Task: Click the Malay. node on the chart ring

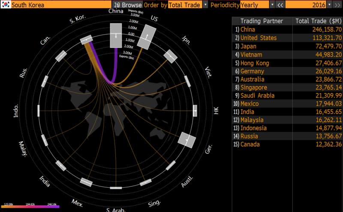Action: tap(45, 140)
